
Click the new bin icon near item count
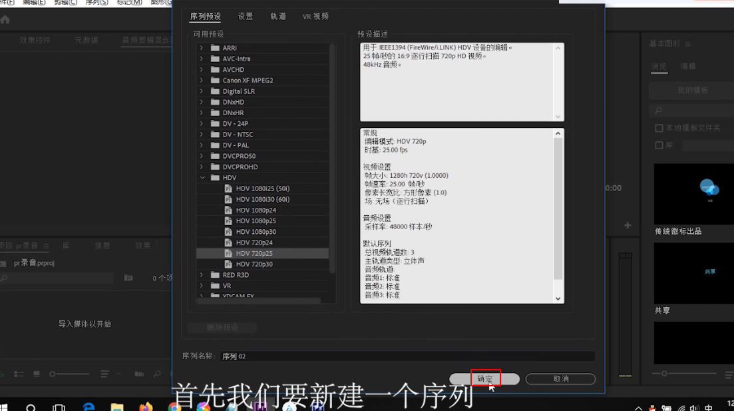pyautogui.click(x=128, y=278)
